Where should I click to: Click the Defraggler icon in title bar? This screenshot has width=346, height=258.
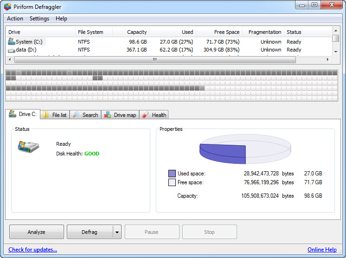pos(7,7)
